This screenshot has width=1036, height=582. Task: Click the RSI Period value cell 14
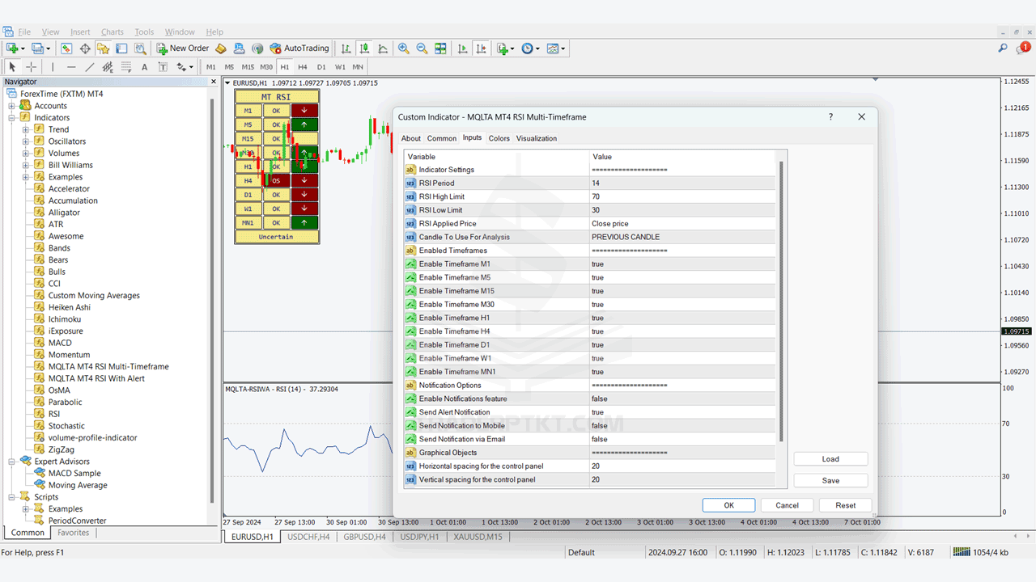pos(682,183)
